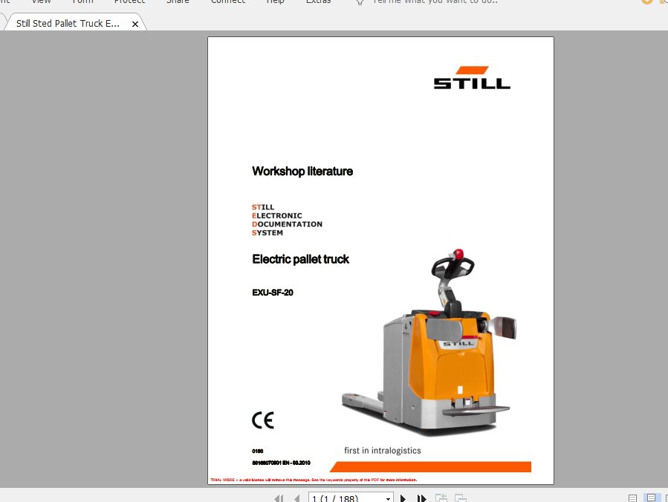Click the previous view navigation icon

point(441,498)
